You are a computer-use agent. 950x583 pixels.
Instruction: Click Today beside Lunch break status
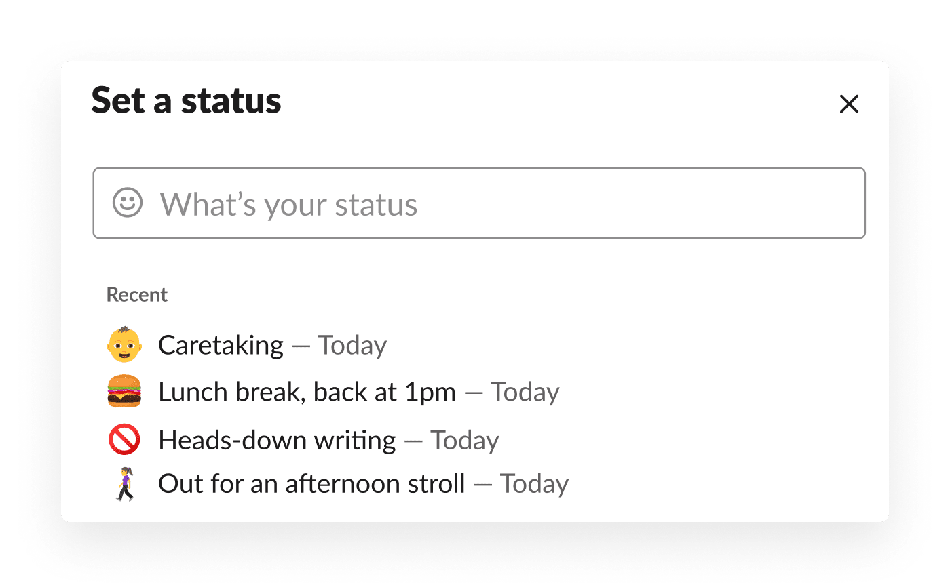(x=525, y=392)
